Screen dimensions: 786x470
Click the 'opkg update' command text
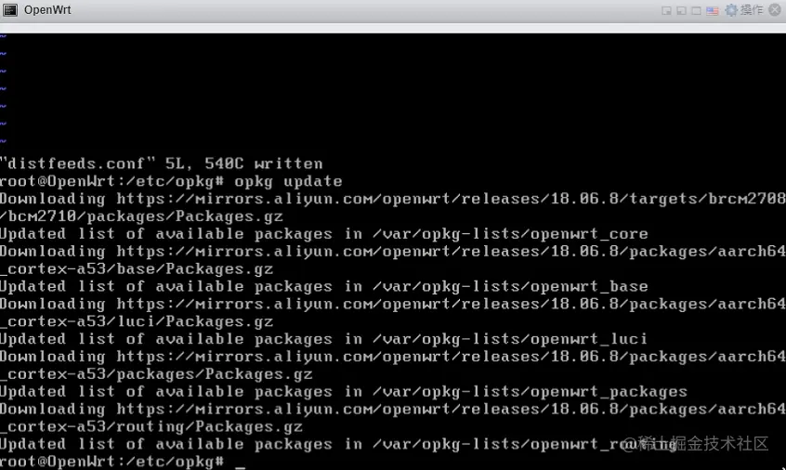point(288,181)
